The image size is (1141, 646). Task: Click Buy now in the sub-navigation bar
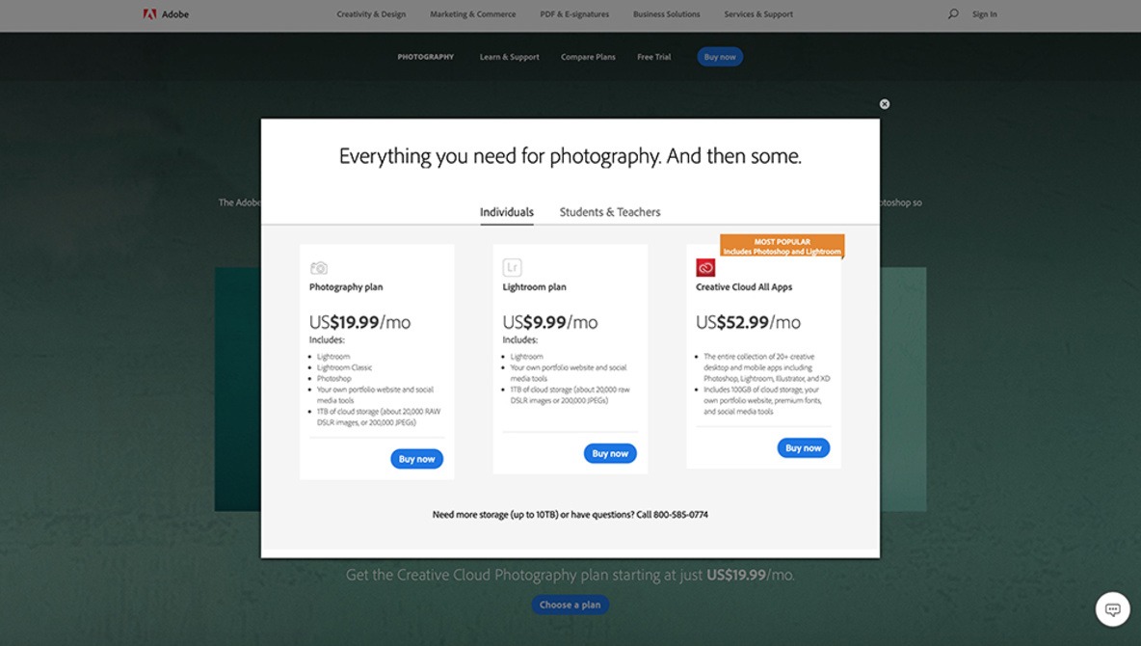tap(720, 57)
